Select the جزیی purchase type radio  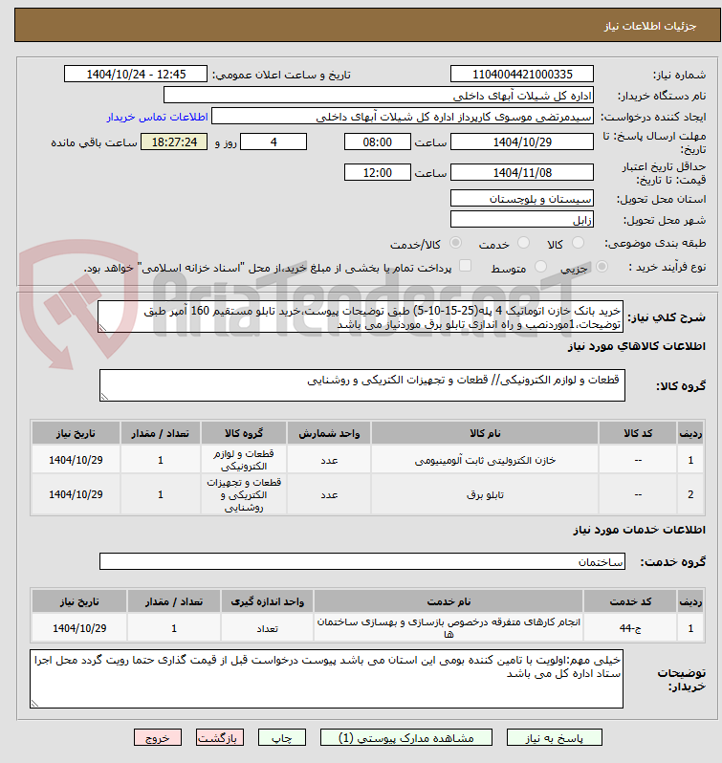[x=602, y=266]
